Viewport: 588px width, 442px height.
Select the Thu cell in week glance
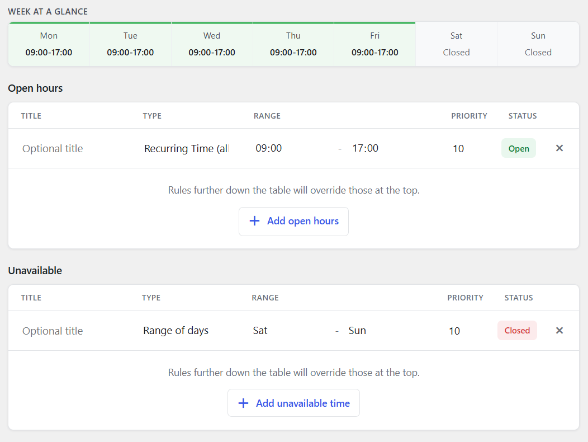click(x=293, y=44)
